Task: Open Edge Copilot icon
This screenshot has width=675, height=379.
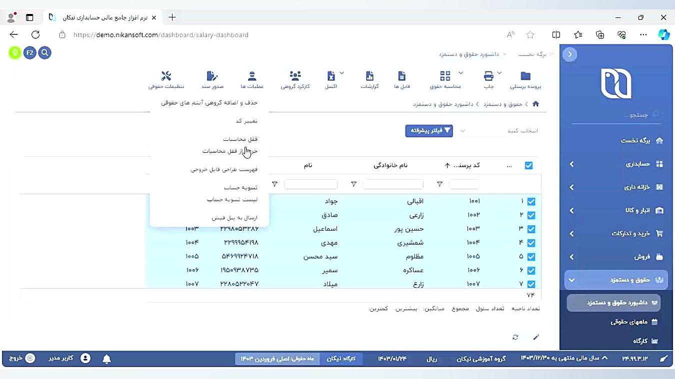Action: tap(663, 34)
